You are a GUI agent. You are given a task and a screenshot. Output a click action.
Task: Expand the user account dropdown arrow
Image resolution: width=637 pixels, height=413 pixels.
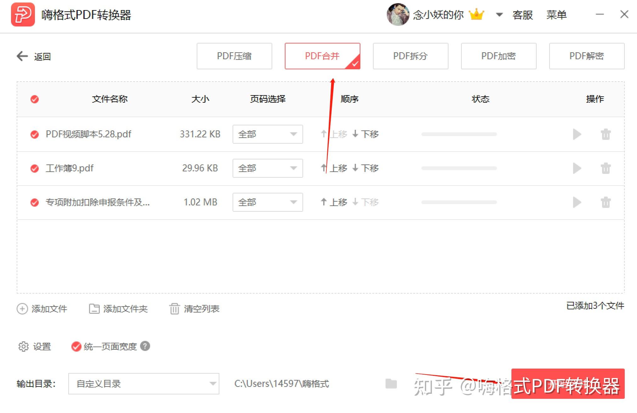coord(499,14)
